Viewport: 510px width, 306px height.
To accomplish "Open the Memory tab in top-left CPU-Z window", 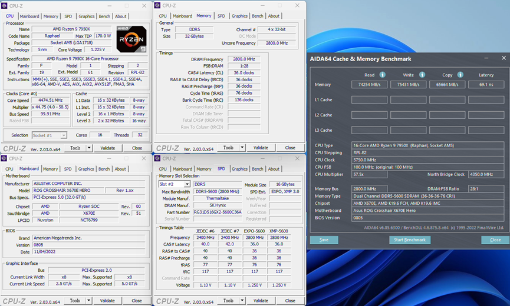I will pyautogui.click(x=51, y=16).
